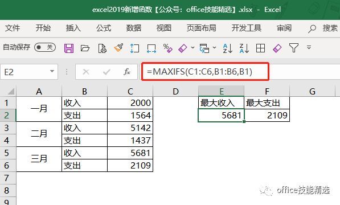340x205 pixels.
Task: Switch to the 数据 ribbon tab
Action: click(134, 28)
